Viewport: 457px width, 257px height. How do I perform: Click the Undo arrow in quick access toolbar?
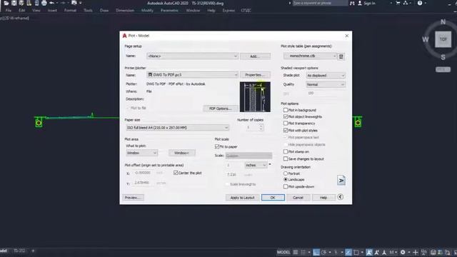coord(51,3)
